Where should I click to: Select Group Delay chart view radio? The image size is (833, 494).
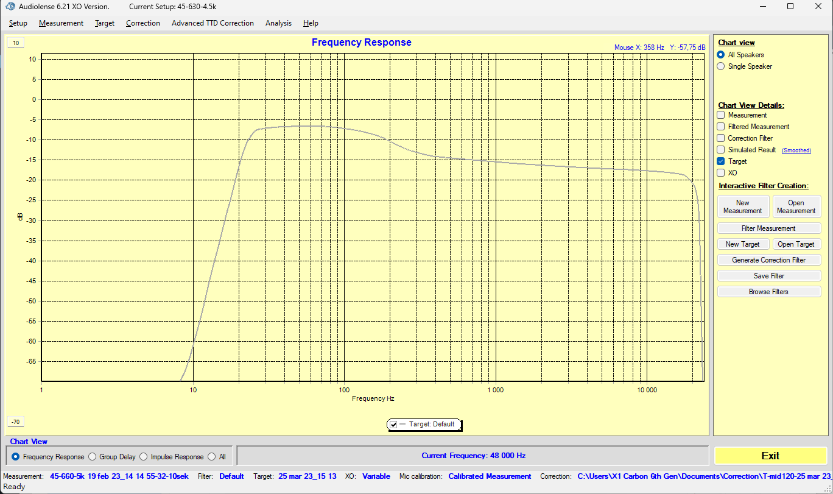click(x=93, y=456)
